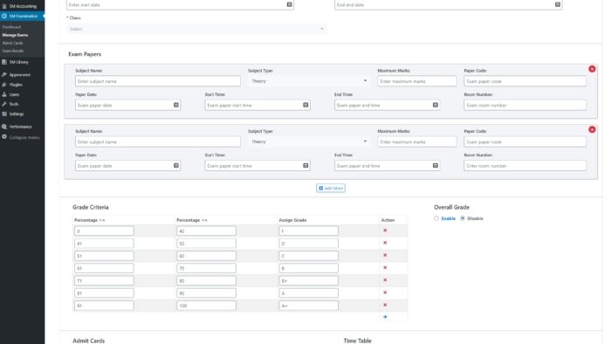Screen dimensions: 611x344
Task: Click percentage field containing 91
Action: pyautogui.click(x=104, y=306)
